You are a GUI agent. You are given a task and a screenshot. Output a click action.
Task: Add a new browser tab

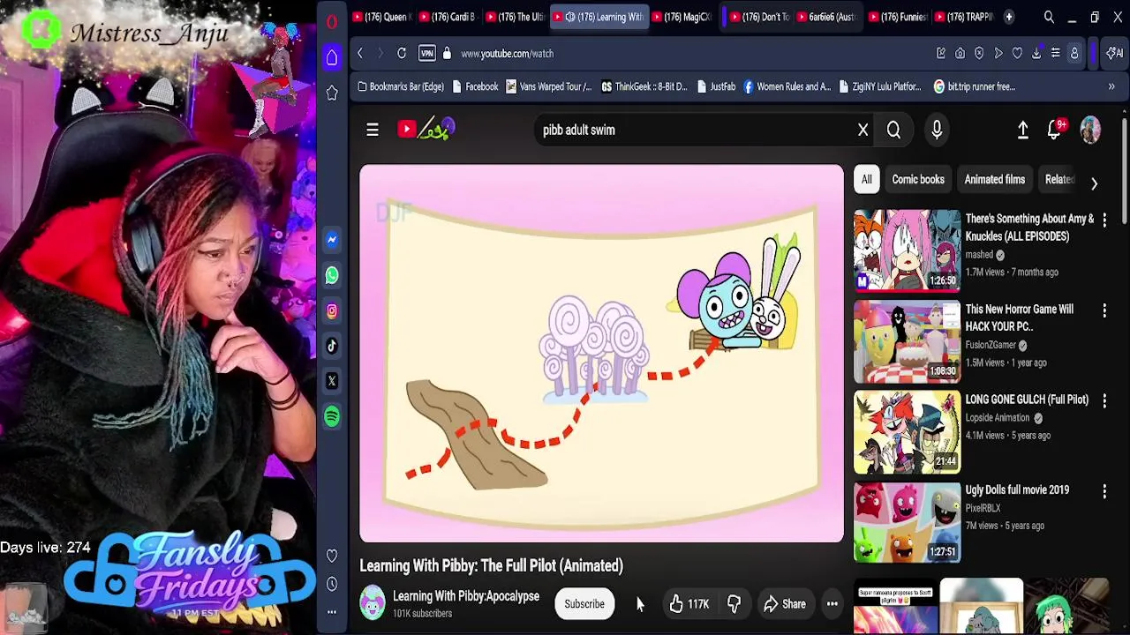[1008, 17]
